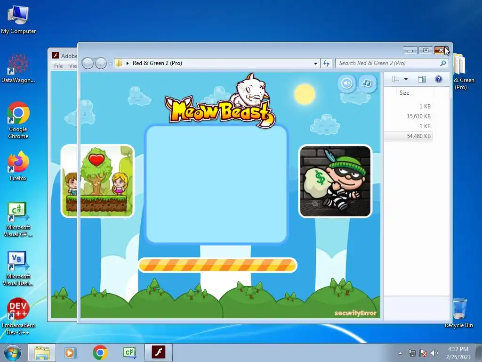Open Microsoft Visual C# desktop shortcut
Image resolution: width=482 pixels, height=362 pixels.
pyautogui.click(x=18, y=220)
